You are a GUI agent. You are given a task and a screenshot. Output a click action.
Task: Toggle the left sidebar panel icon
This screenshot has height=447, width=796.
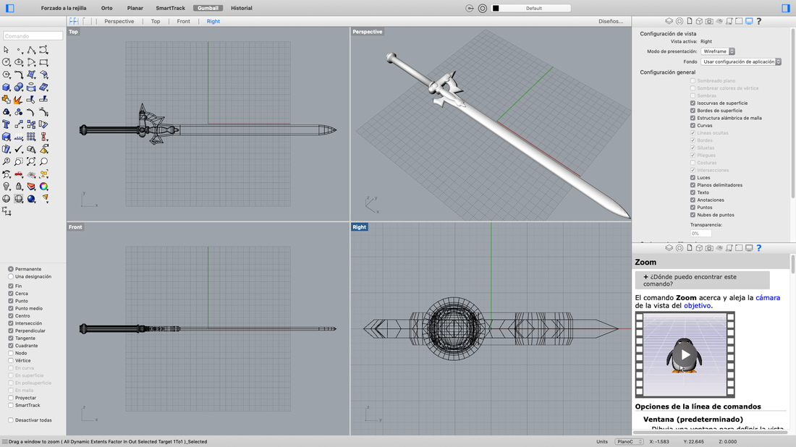[9, 8]
